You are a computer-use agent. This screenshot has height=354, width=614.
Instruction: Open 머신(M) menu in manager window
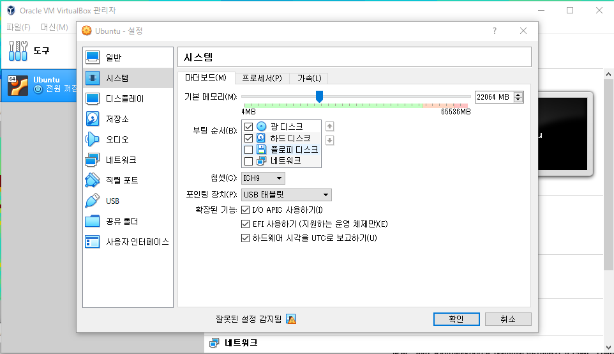54,27
